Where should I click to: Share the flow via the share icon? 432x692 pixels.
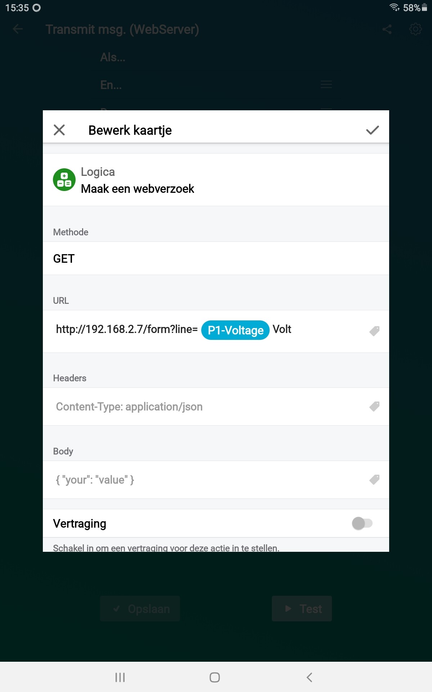pos(387,29)
